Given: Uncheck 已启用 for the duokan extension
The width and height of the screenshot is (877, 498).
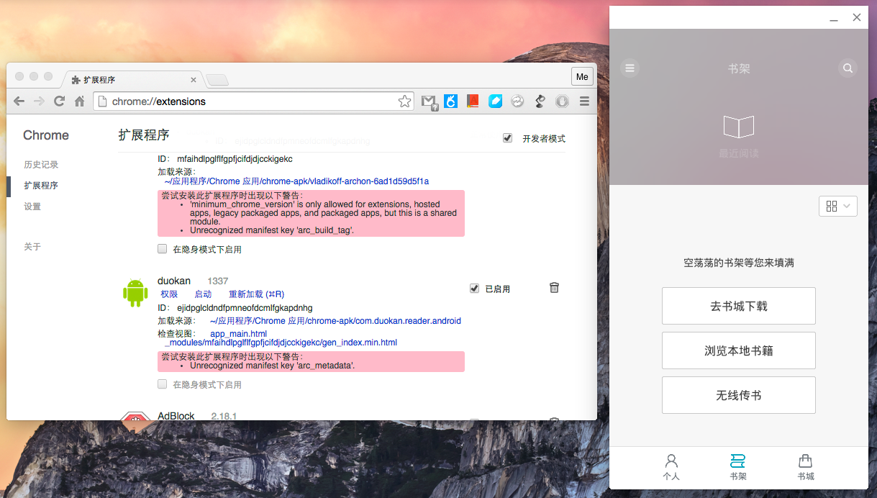Looking at the screenshot, I should 474,289.
